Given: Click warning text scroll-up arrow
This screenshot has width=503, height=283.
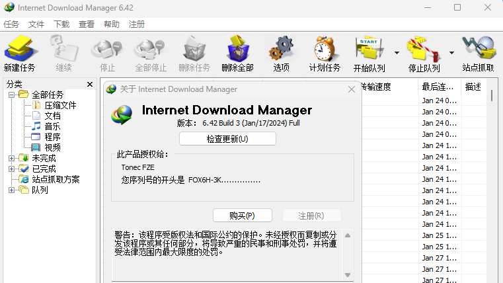Looking at the screenshot, I should 348,235.
